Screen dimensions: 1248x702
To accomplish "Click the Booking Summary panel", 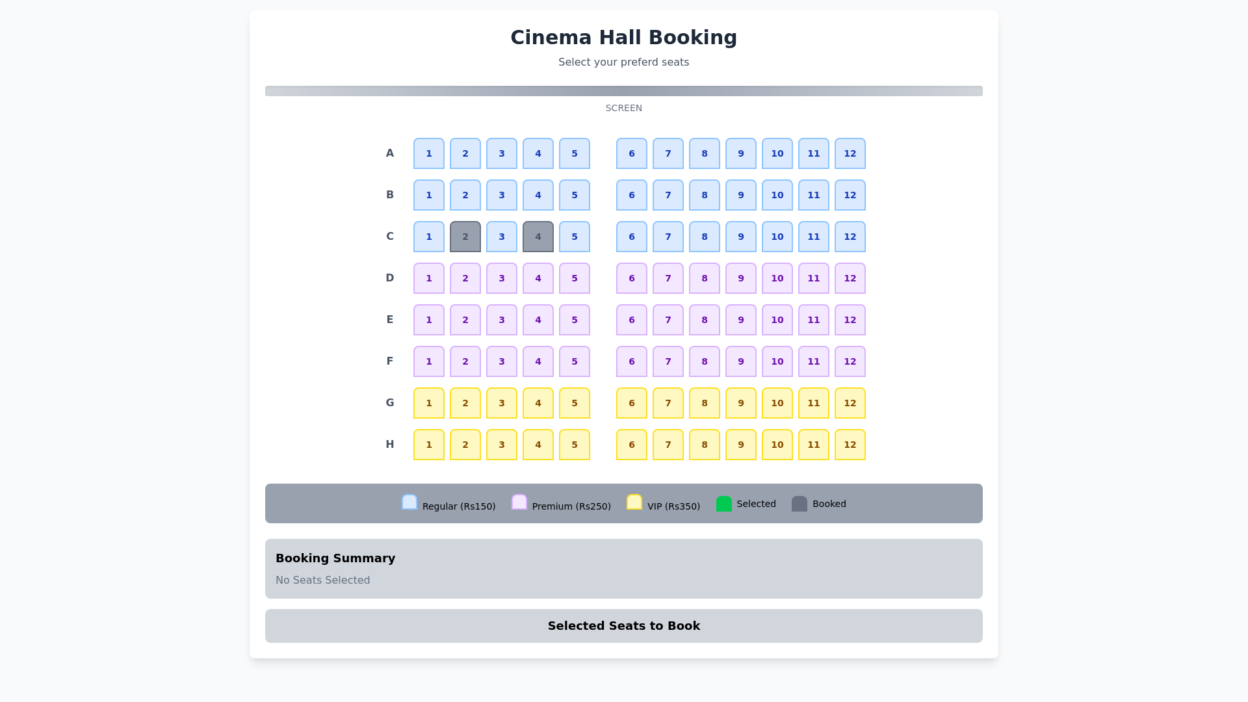I will coord(624,569).
